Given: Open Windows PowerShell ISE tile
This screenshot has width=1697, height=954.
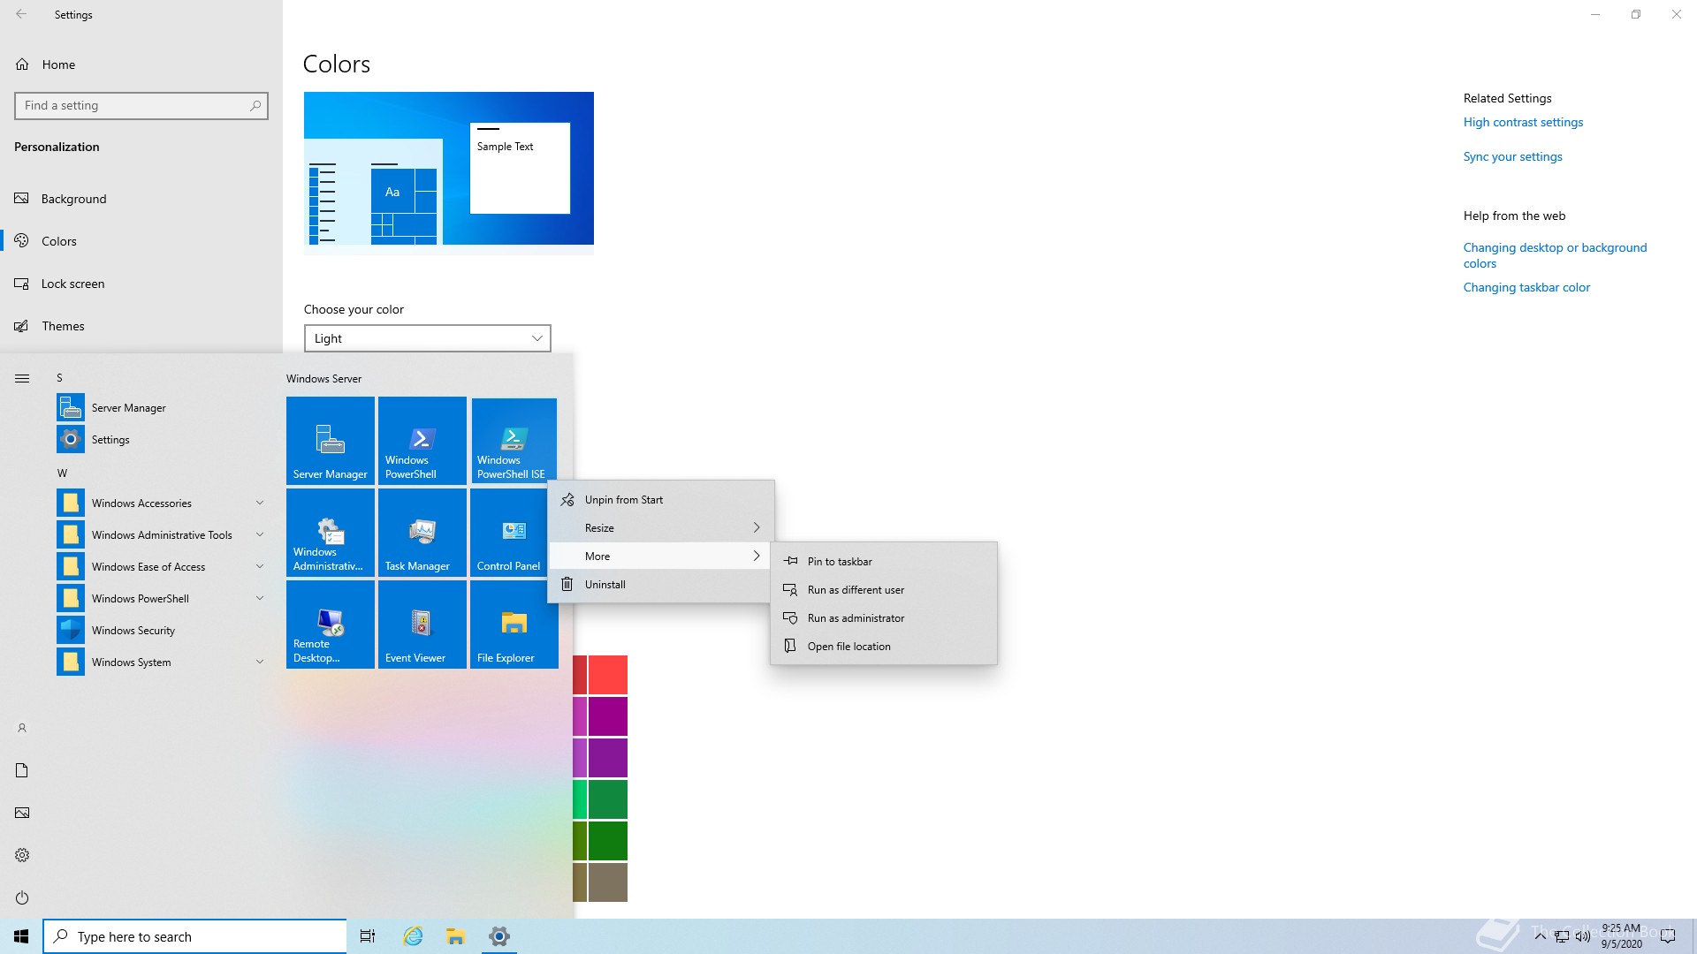Looking at the screenshot, I should point(514,441).
